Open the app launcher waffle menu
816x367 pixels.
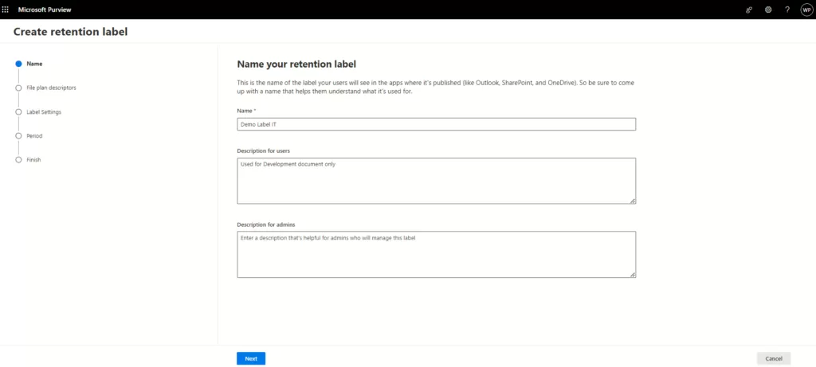click(6, 10)
